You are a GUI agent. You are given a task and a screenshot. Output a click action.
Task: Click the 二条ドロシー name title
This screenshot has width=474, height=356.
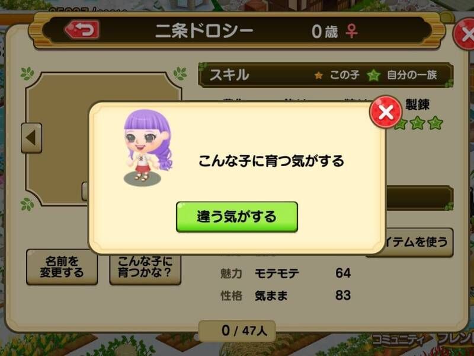pyautogui.click(x=204, y=31)
